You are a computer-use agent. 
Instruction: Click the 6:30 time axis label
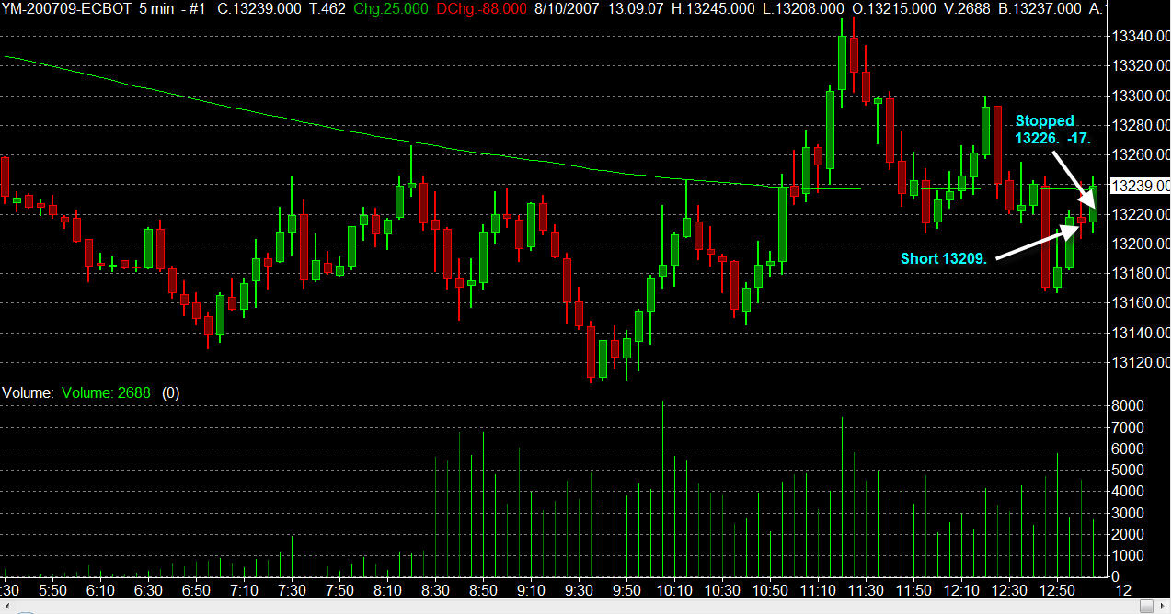click(x=148, y=589)
